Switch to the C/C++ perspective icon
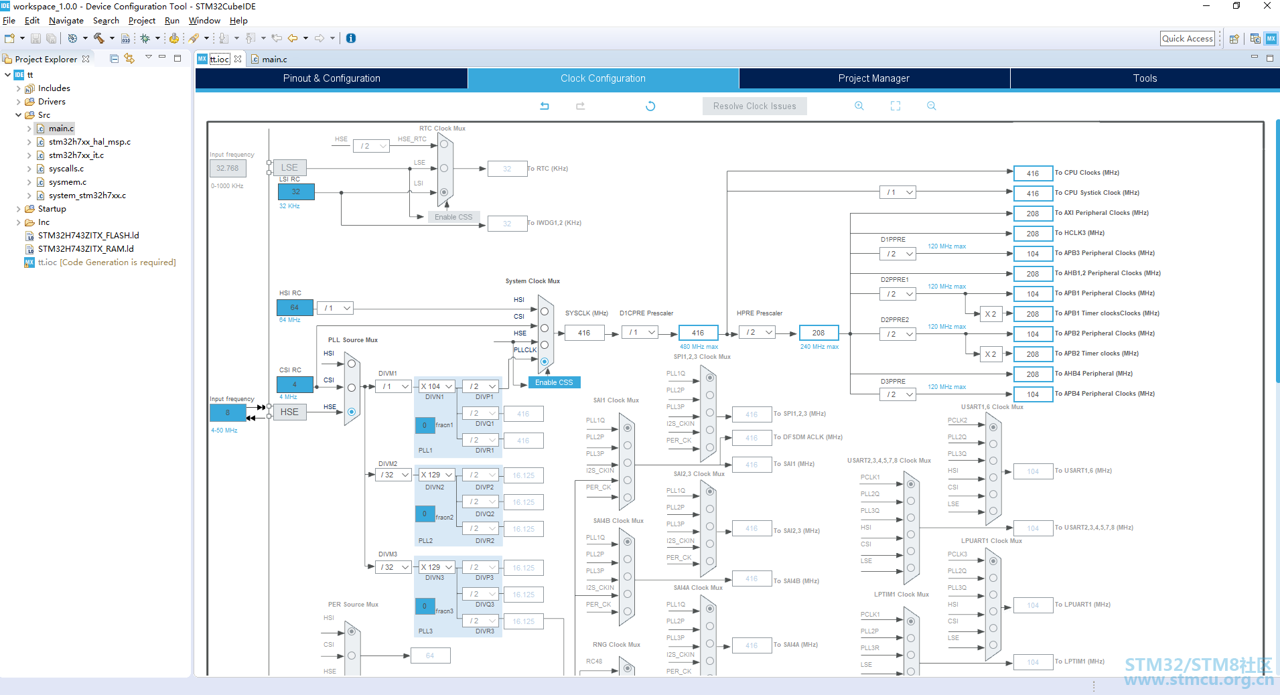The image size is (1280, 695). 1255,39
